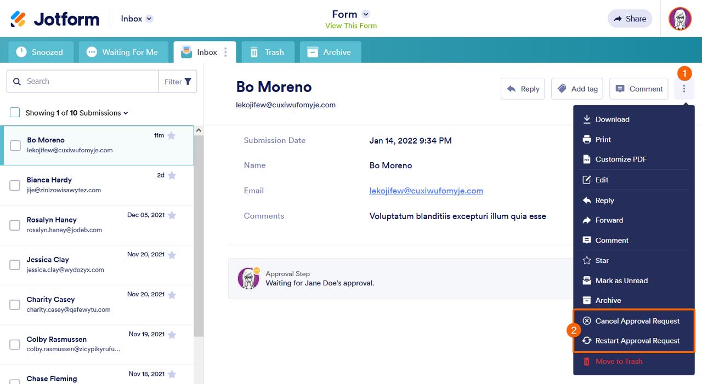The image size is (702, 384).
Task: Open the Trash tab
Action: tap(268, 52)
